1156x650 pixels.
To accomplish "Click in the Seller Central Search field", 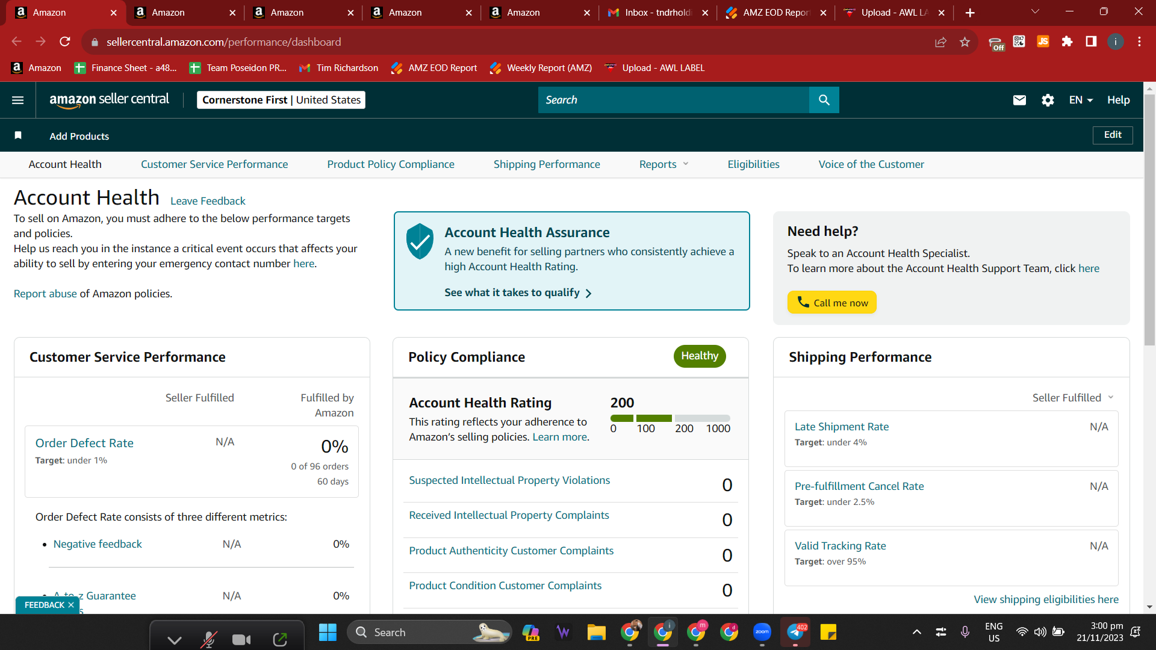I will [674, 100].
